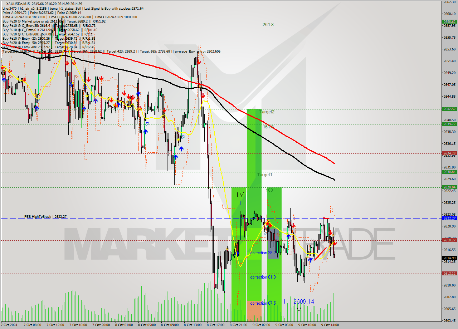Click the 'Buy %10 @ C_Entry61: 2611.94' line
The width and height of the screenshot is (458, 329).
[27, 30]
